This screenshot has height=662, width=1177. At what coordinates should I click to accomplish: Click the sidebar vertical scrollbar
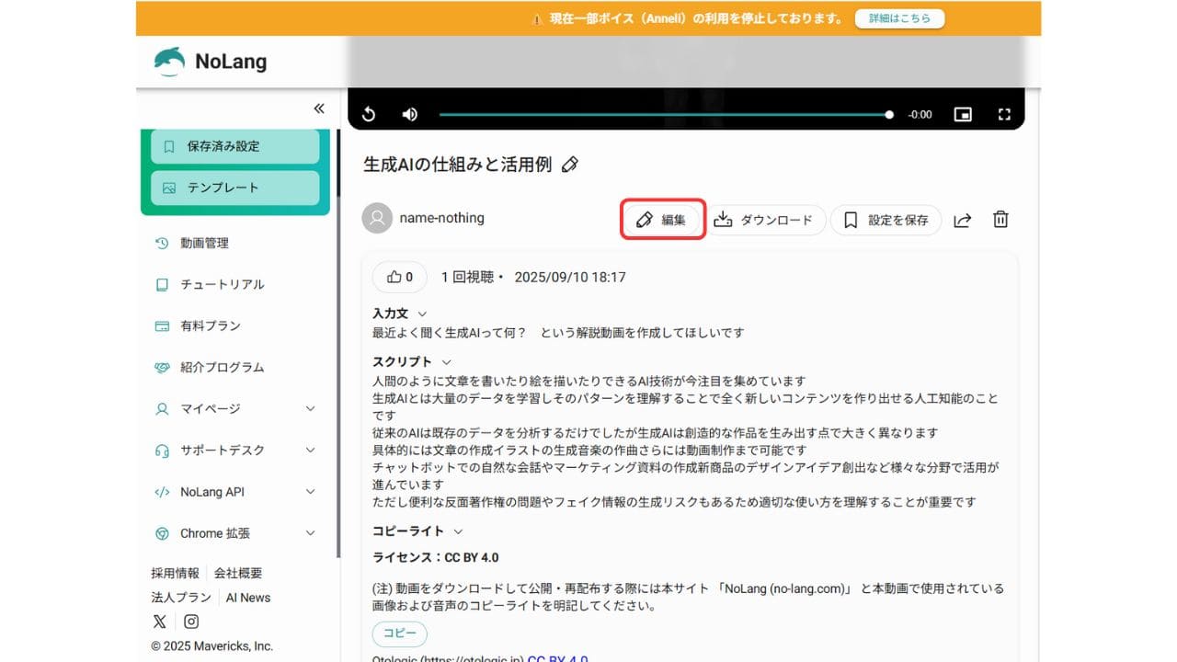(x=338, y=342)
